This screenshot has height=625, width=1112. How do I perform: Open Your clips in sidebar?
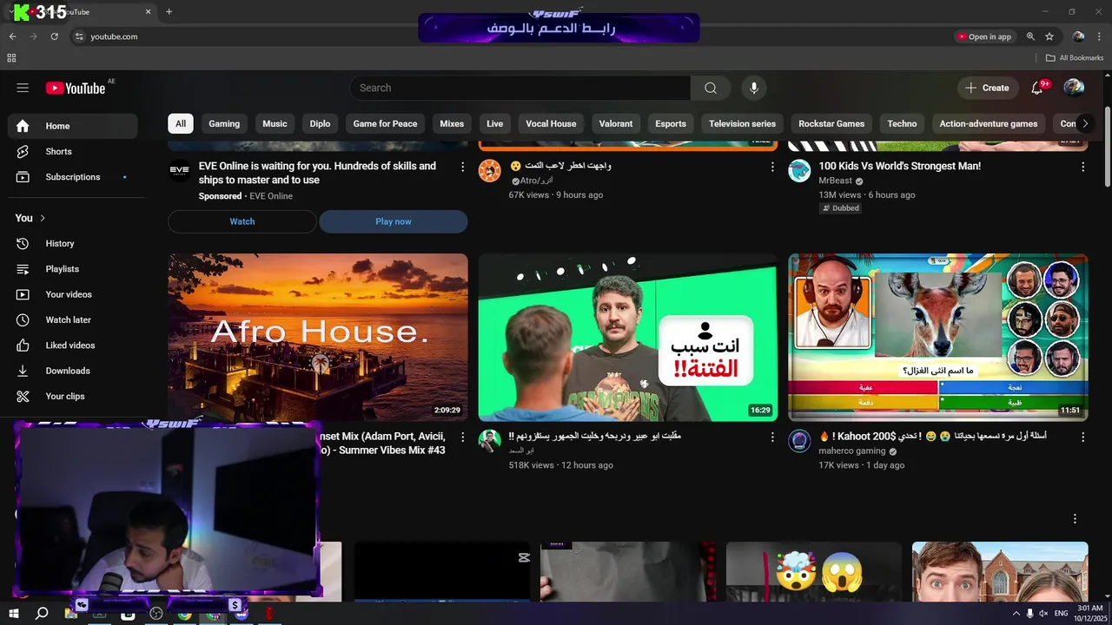point(73,396)
